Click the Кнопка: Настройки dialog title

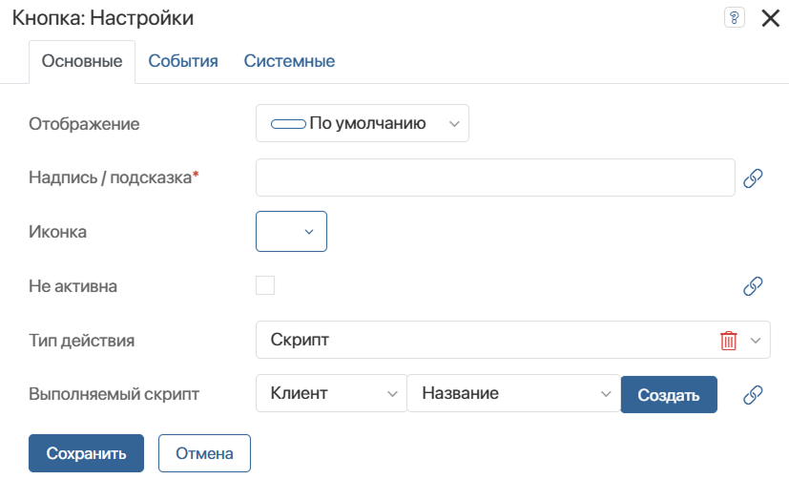[103, 18]
